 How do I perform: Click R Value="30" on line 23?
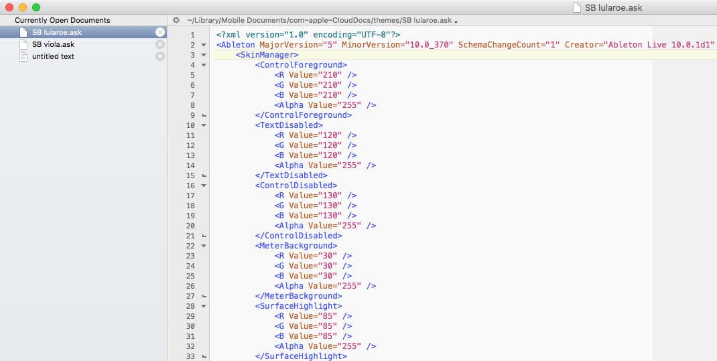pos(313,256)
